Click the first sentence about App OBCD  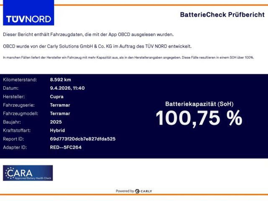click(x=88, y=34)
